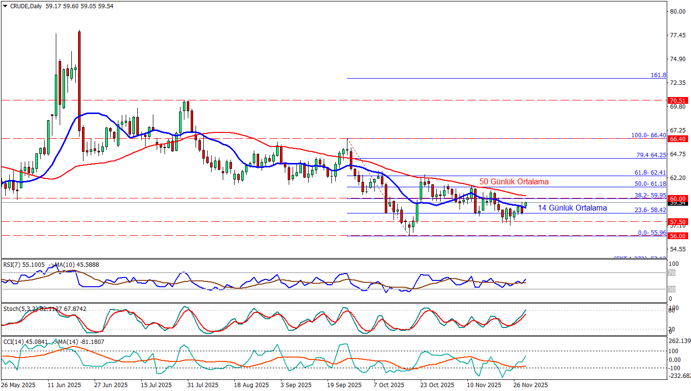Select the red 56.00 price level tag
691x391 pixels.
pos(678,236)
